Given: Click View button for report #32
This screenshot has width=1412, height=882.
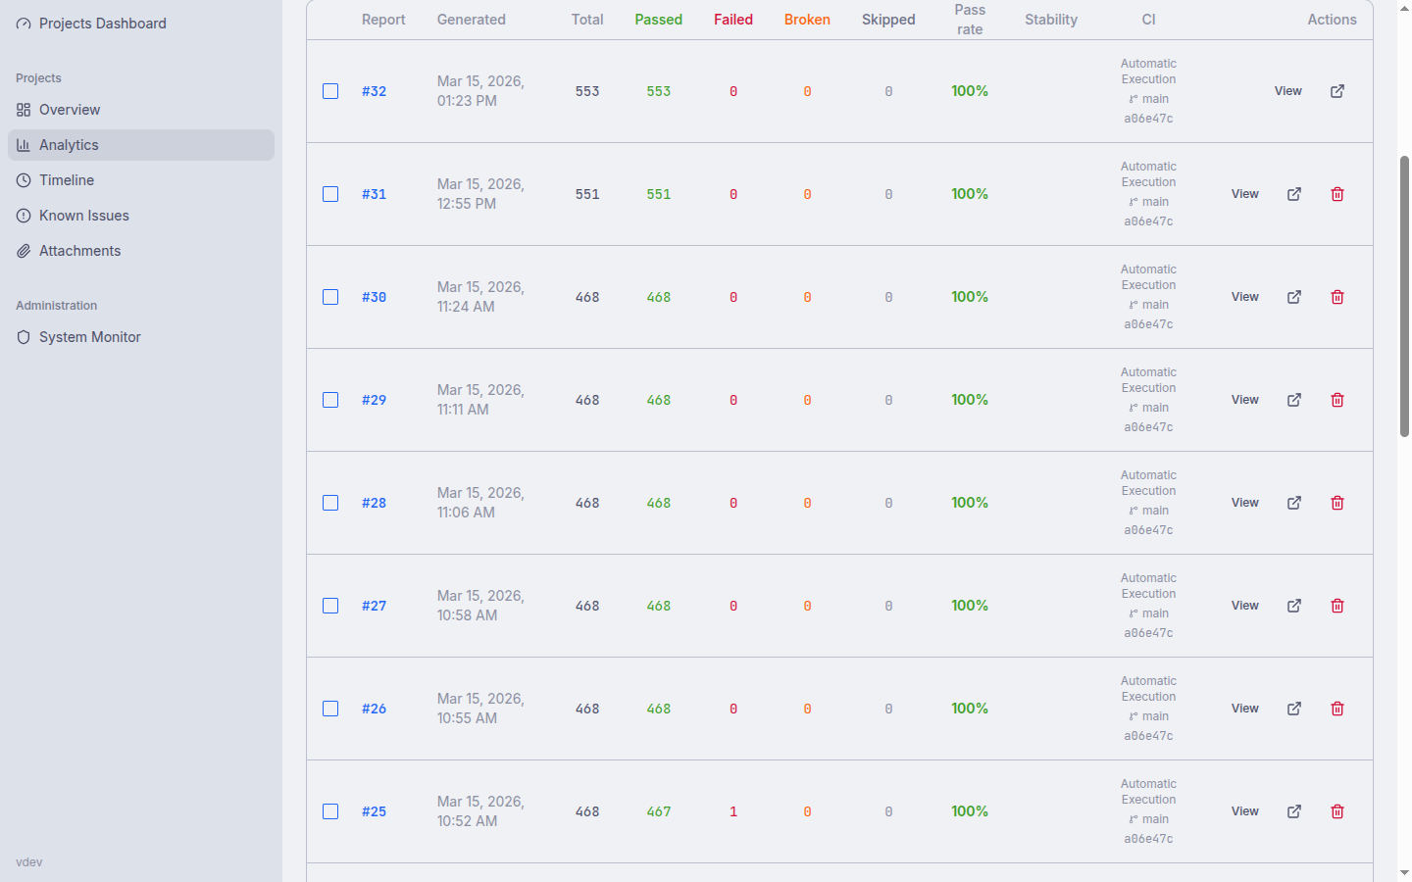Looking at the screenshot, I should pyautogui.click(x=1288, y=91).
